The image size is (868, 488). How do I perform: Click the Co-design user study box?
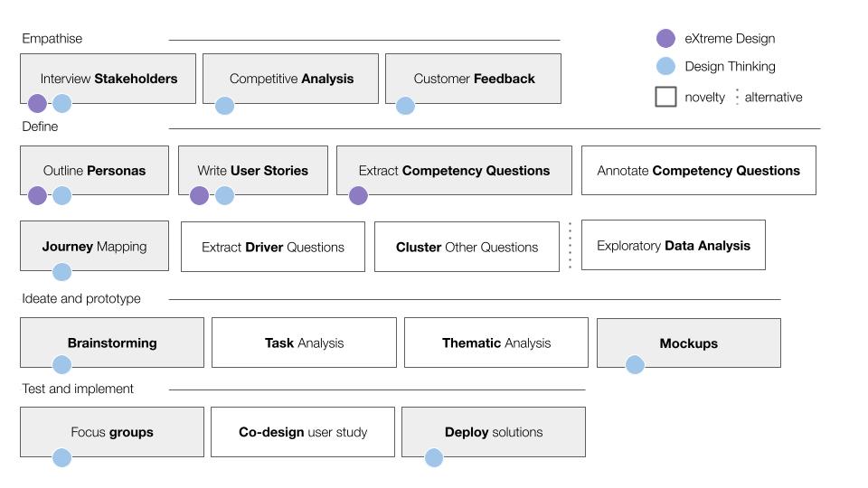click(303, 432)
